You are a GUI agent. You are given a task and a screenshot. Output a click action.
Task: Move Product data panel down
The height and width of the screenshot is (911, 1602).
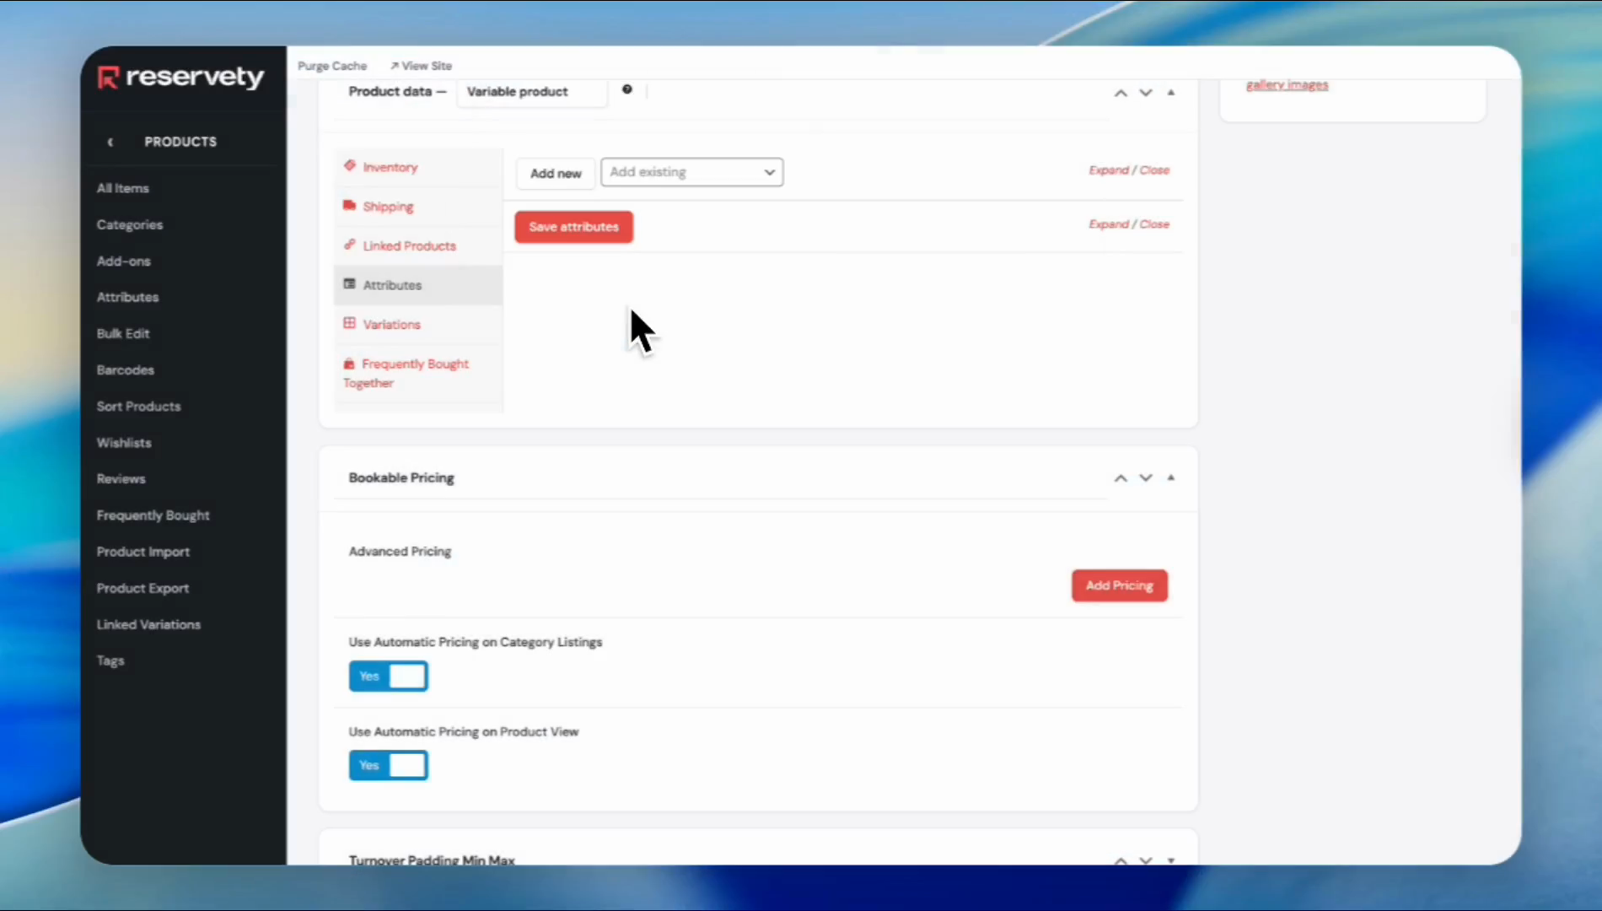(1146, 93)
